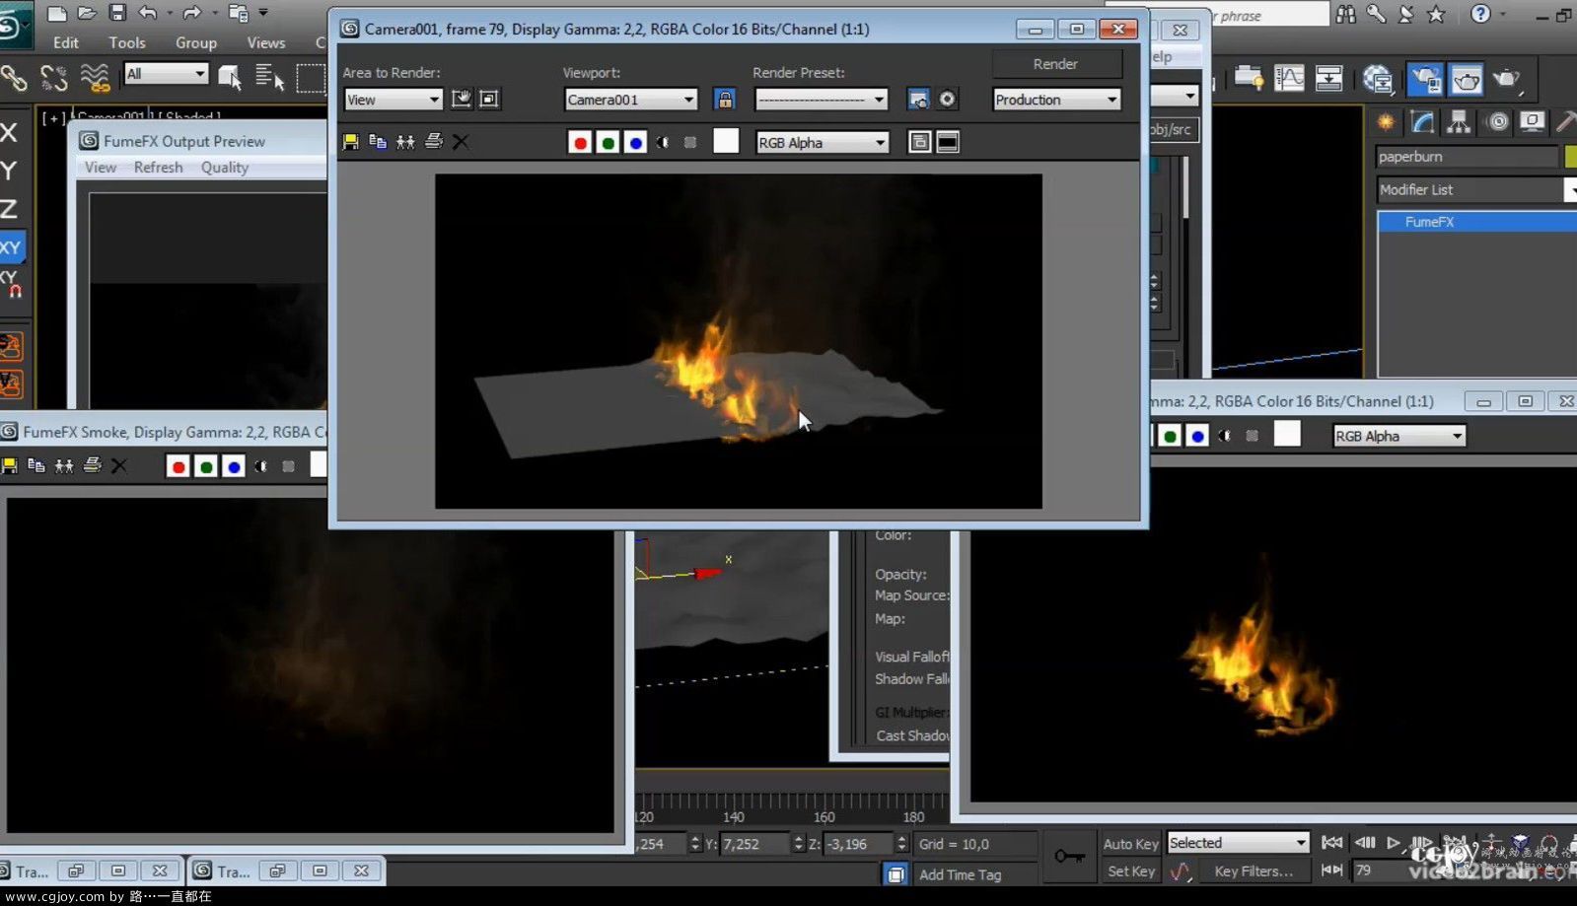Open Key Filters dialog
This screenshot has height=906, width=1577.
1254,871
